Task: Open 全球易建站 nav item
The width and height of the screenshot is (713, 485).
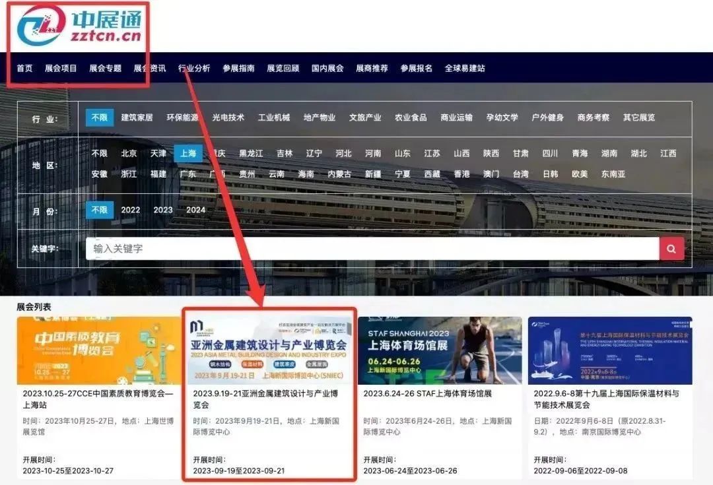Action: pyautogui.click(x=465, y=68)
